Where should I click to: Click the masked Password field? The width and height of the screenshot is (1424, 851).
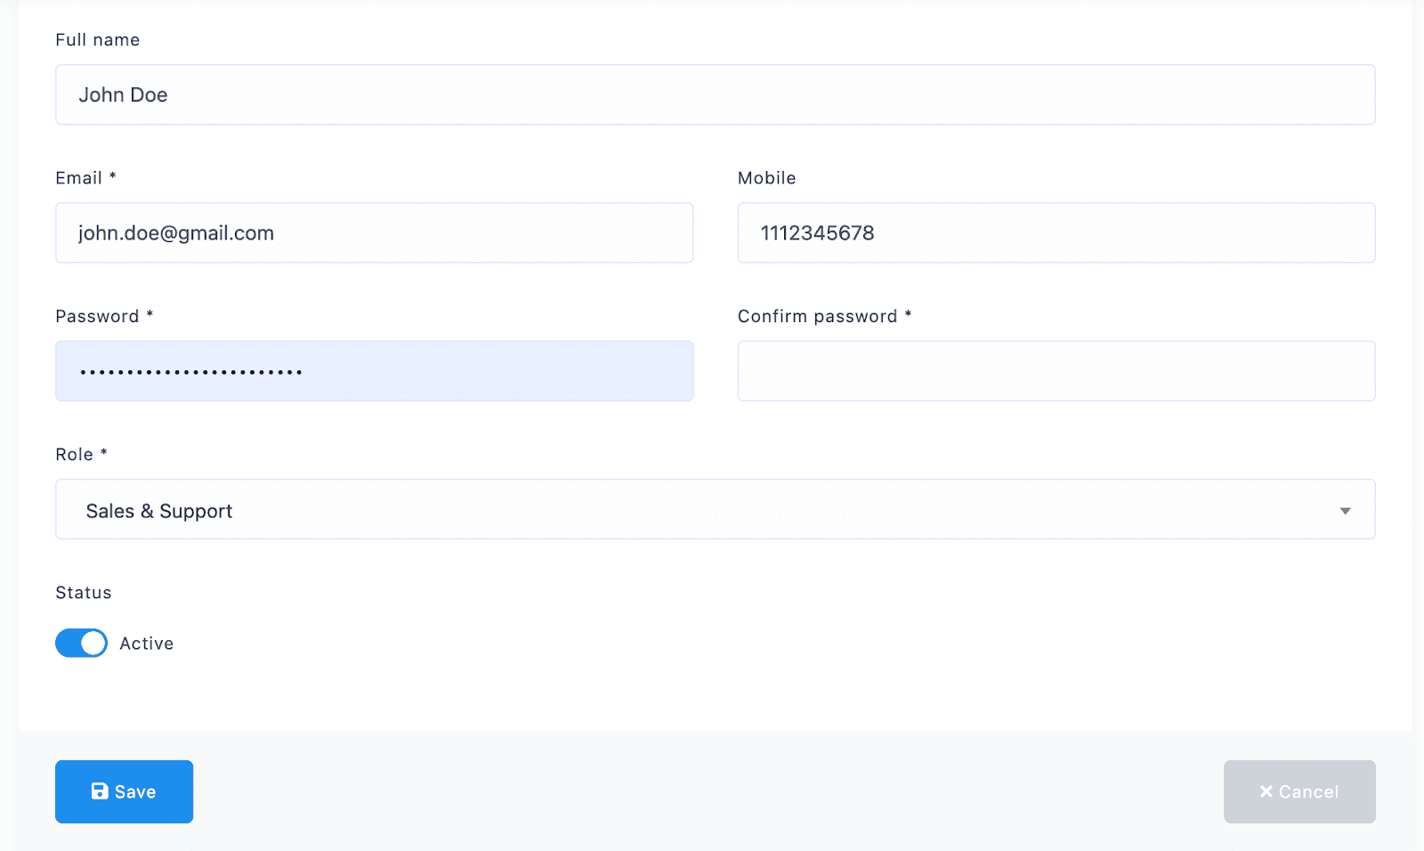374,371
